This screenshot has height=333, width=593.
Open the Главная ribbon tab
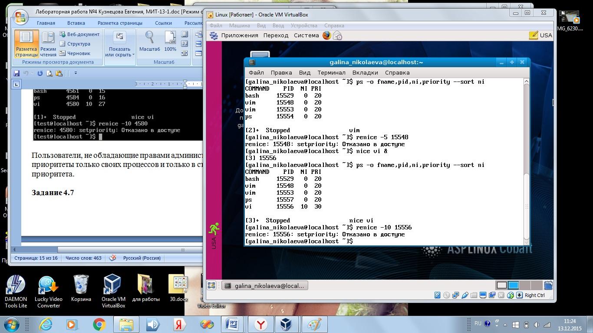pos(46,23)
